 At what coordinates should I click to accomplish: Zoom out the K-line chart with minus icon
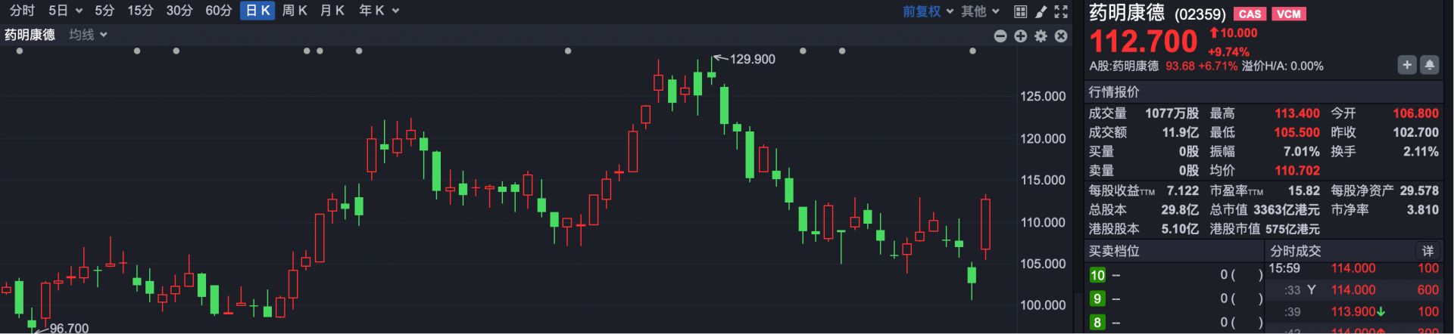(1000, 36)
